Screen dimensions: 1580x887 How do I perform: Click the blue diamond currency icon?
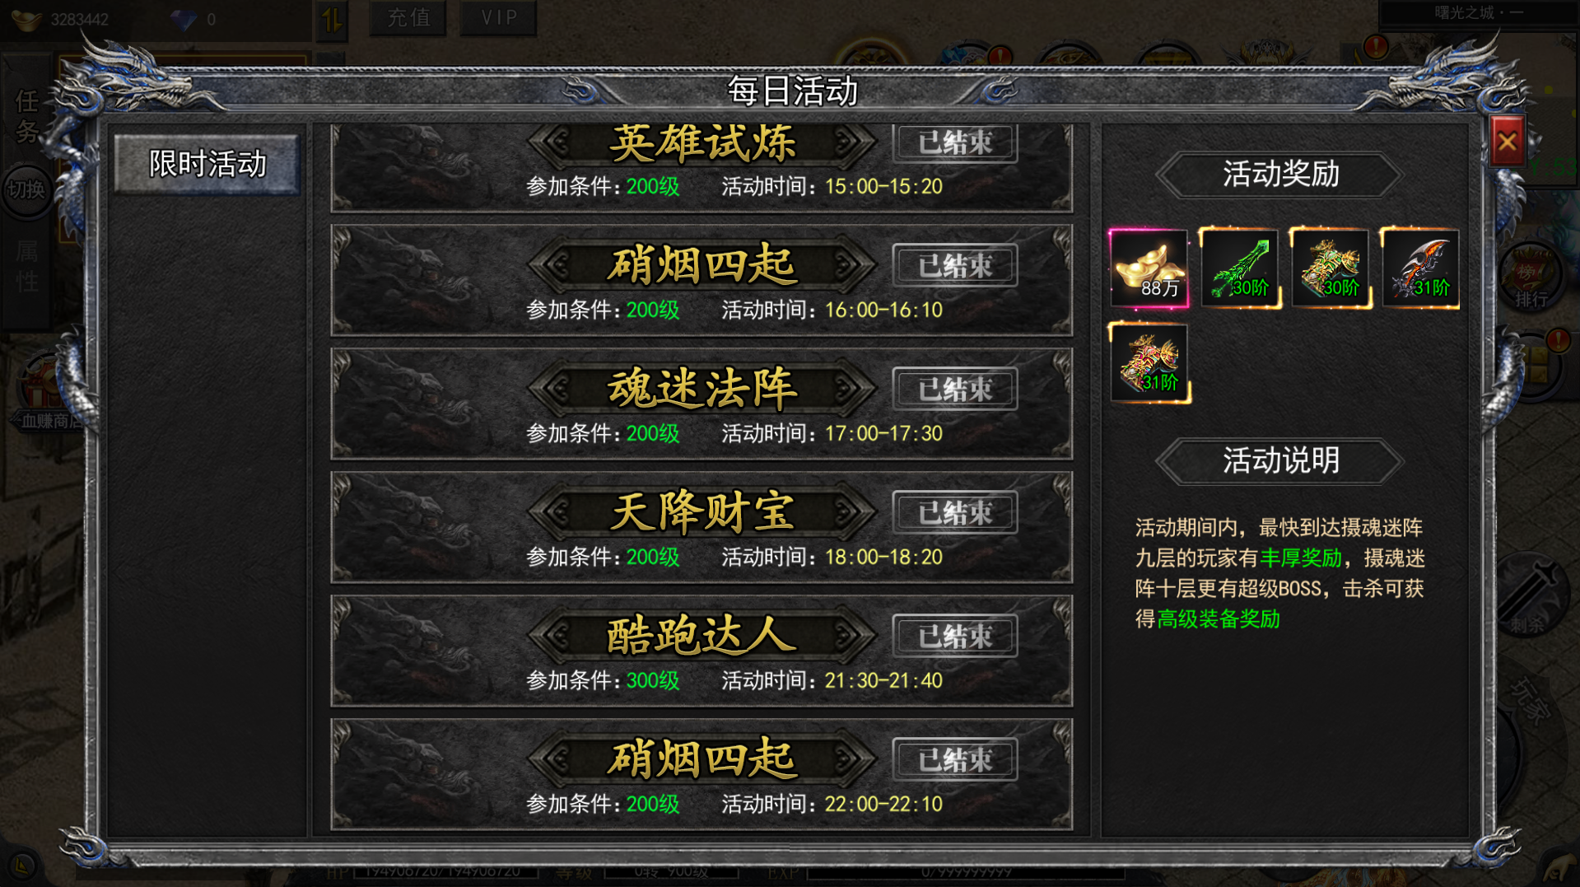pos(184,19)
